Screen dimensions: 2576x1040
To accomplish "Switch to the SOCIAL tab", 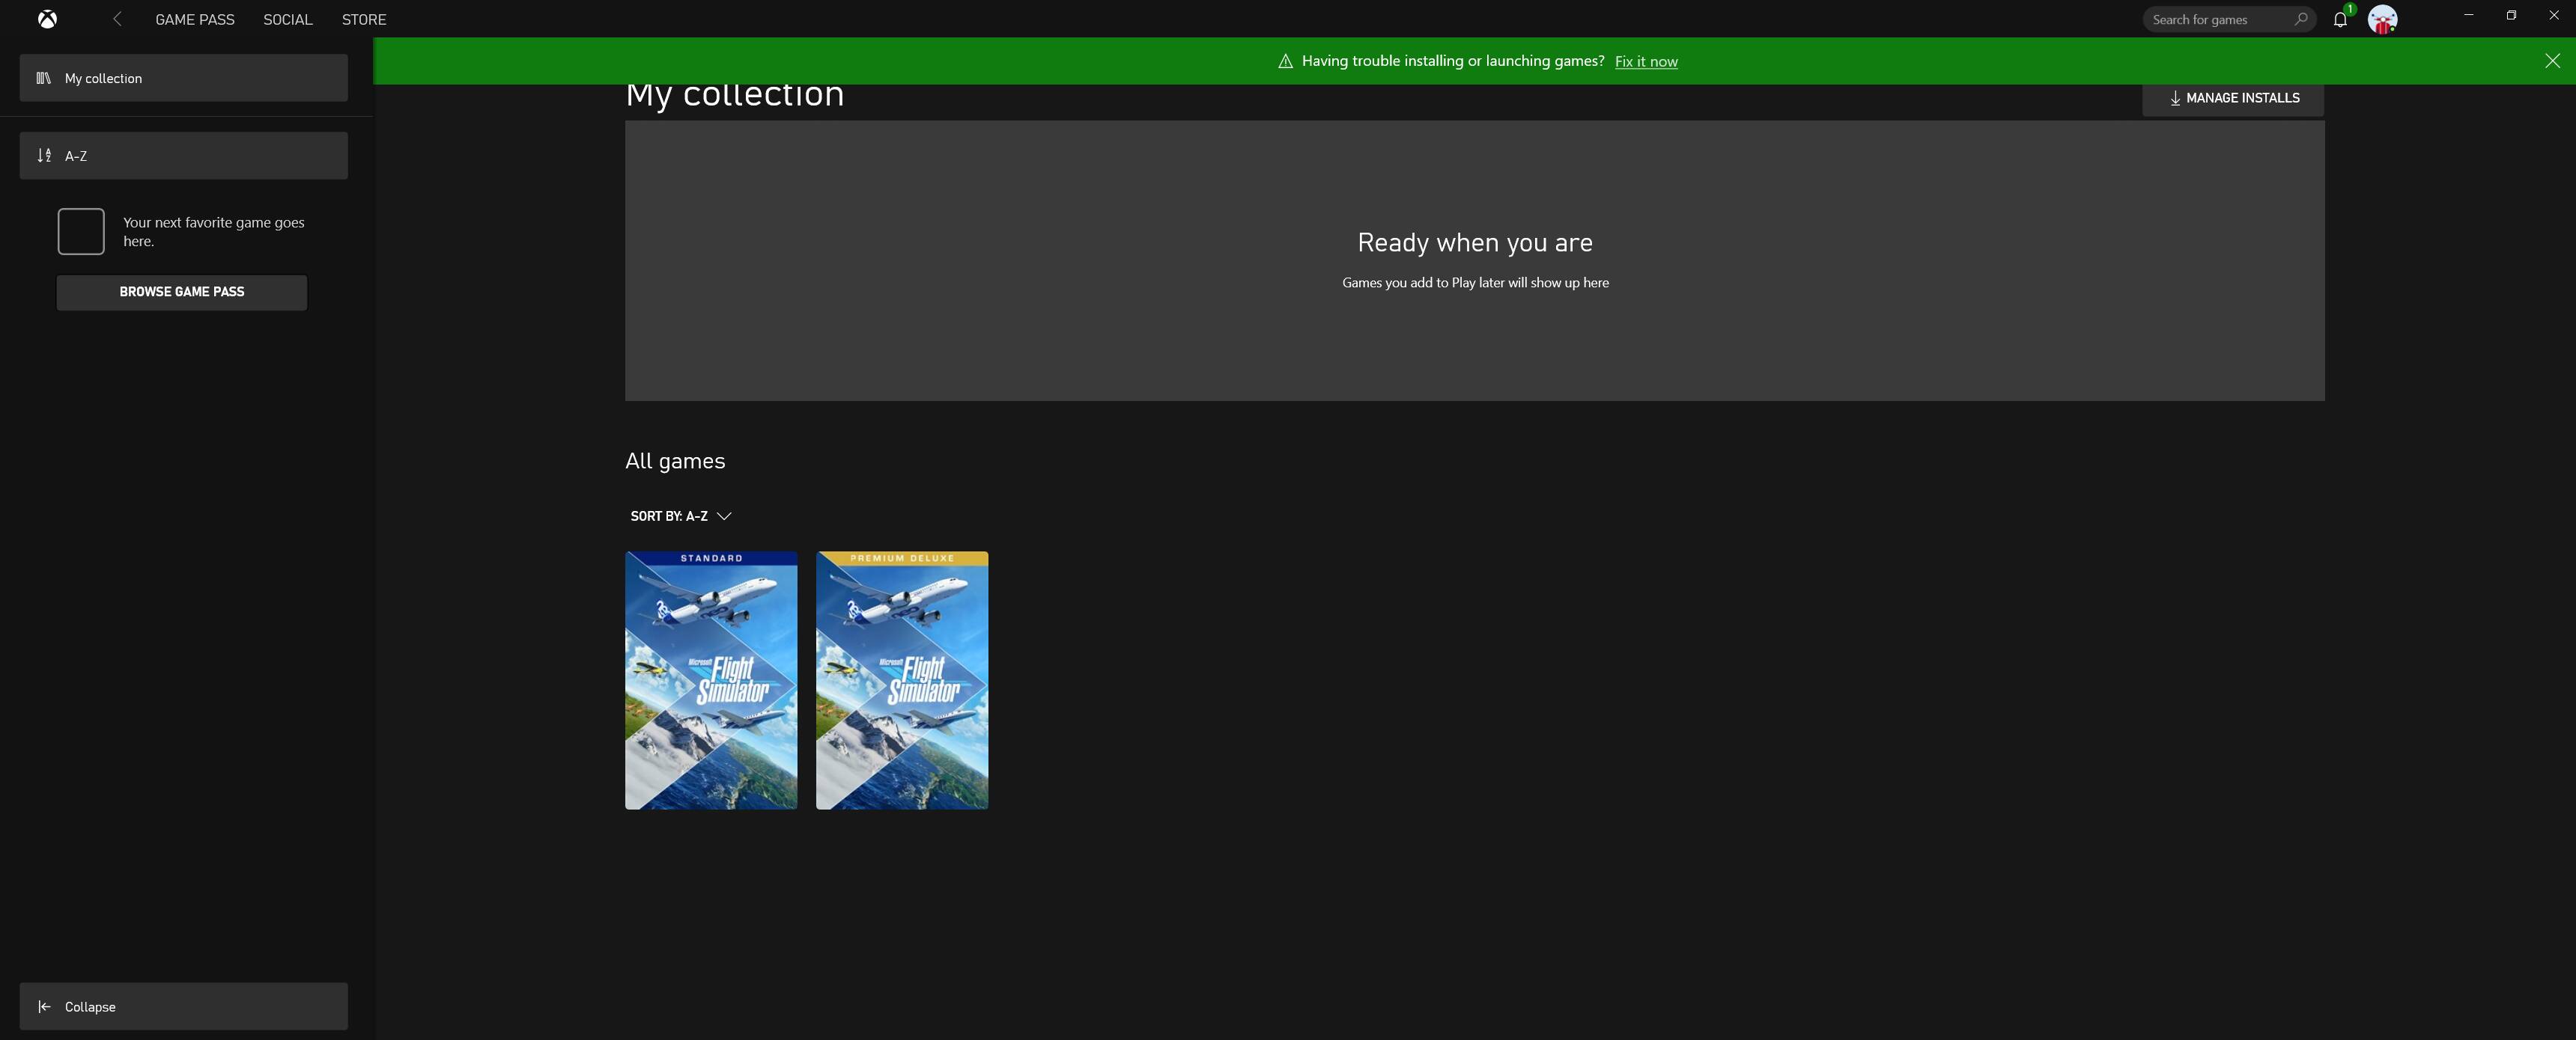I will click(288, 19).
